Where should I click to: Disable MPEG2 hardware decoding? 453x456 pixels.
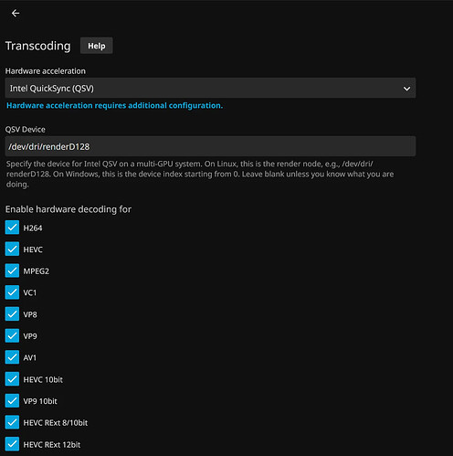pos(12,270)
